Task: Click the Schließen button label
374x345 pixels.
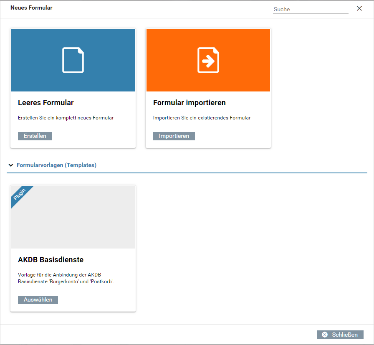Action: pyautogui.click(x=345, y=335)
